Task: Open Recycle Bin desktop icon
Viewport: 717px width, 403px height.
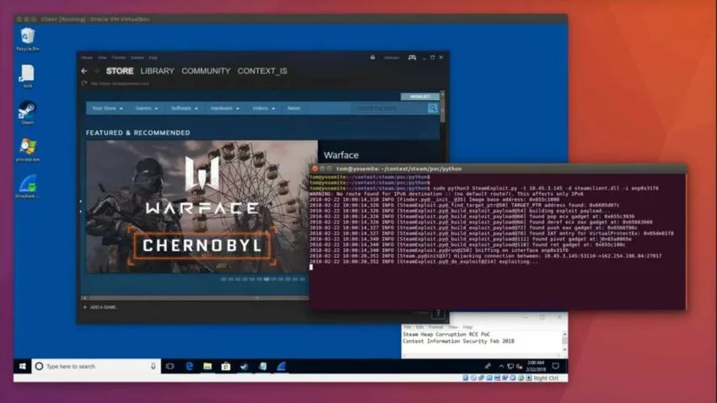Action: point(28,39)
